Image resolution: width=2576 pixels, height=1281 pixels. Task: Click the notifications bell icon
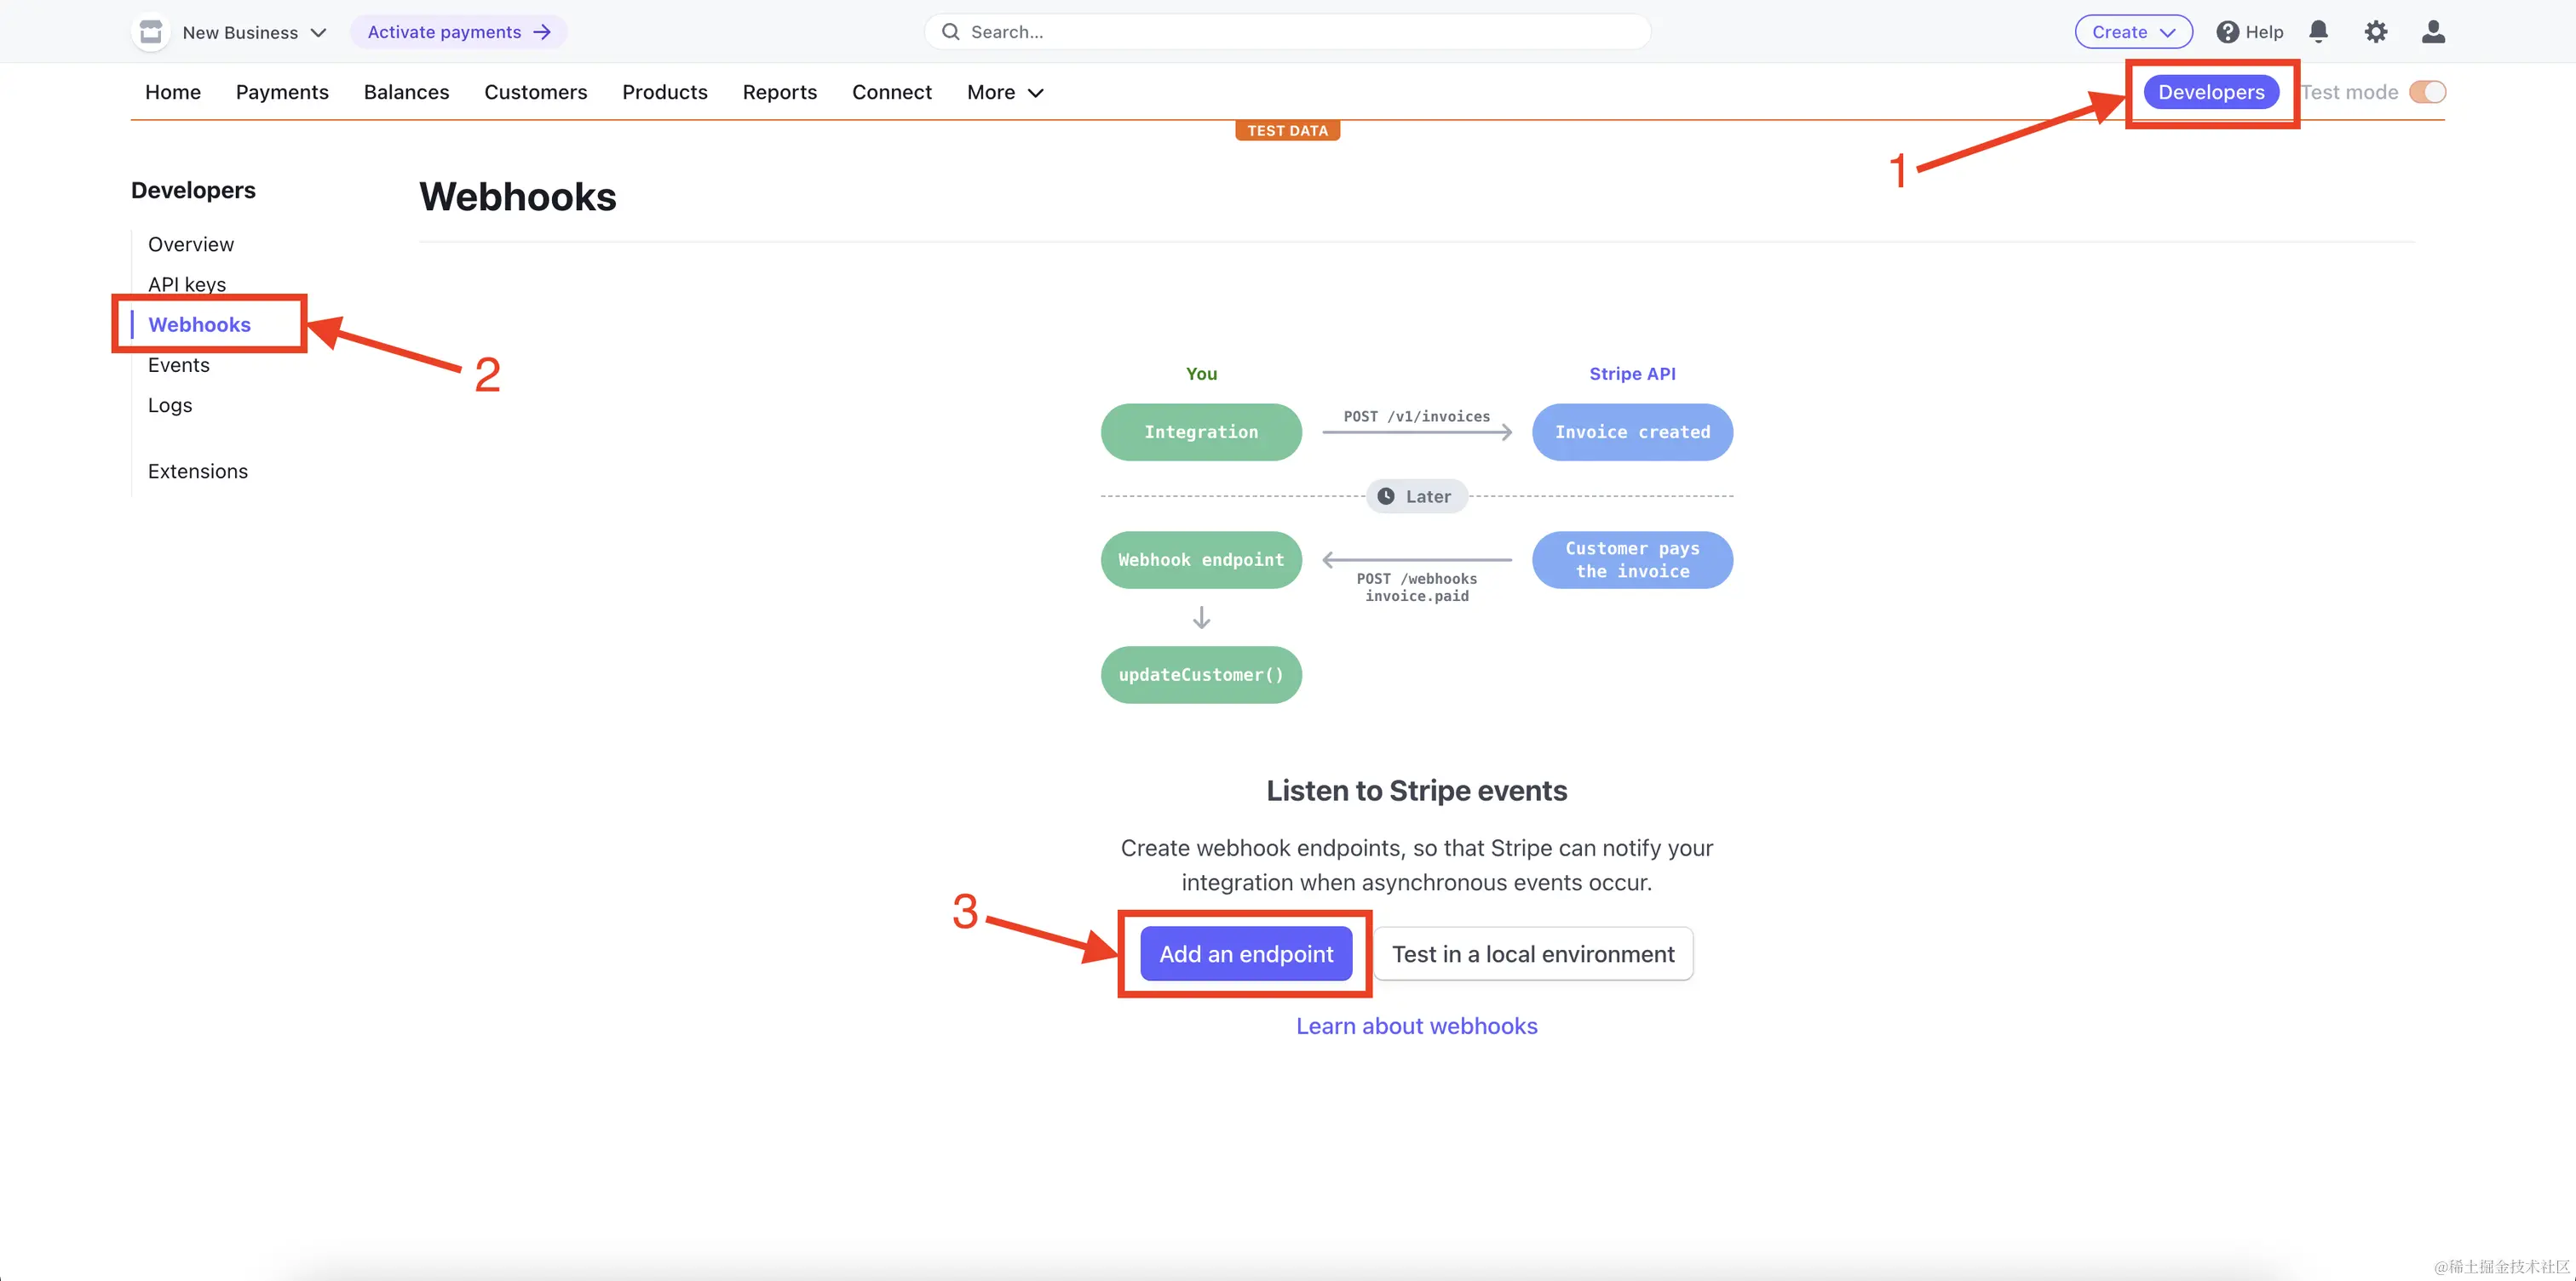click(2318, 32)
